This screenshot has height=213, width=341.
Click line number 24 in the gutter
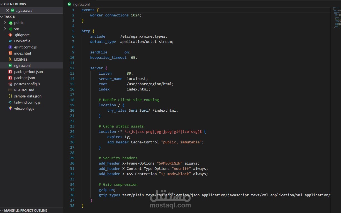tap(72, 131)
